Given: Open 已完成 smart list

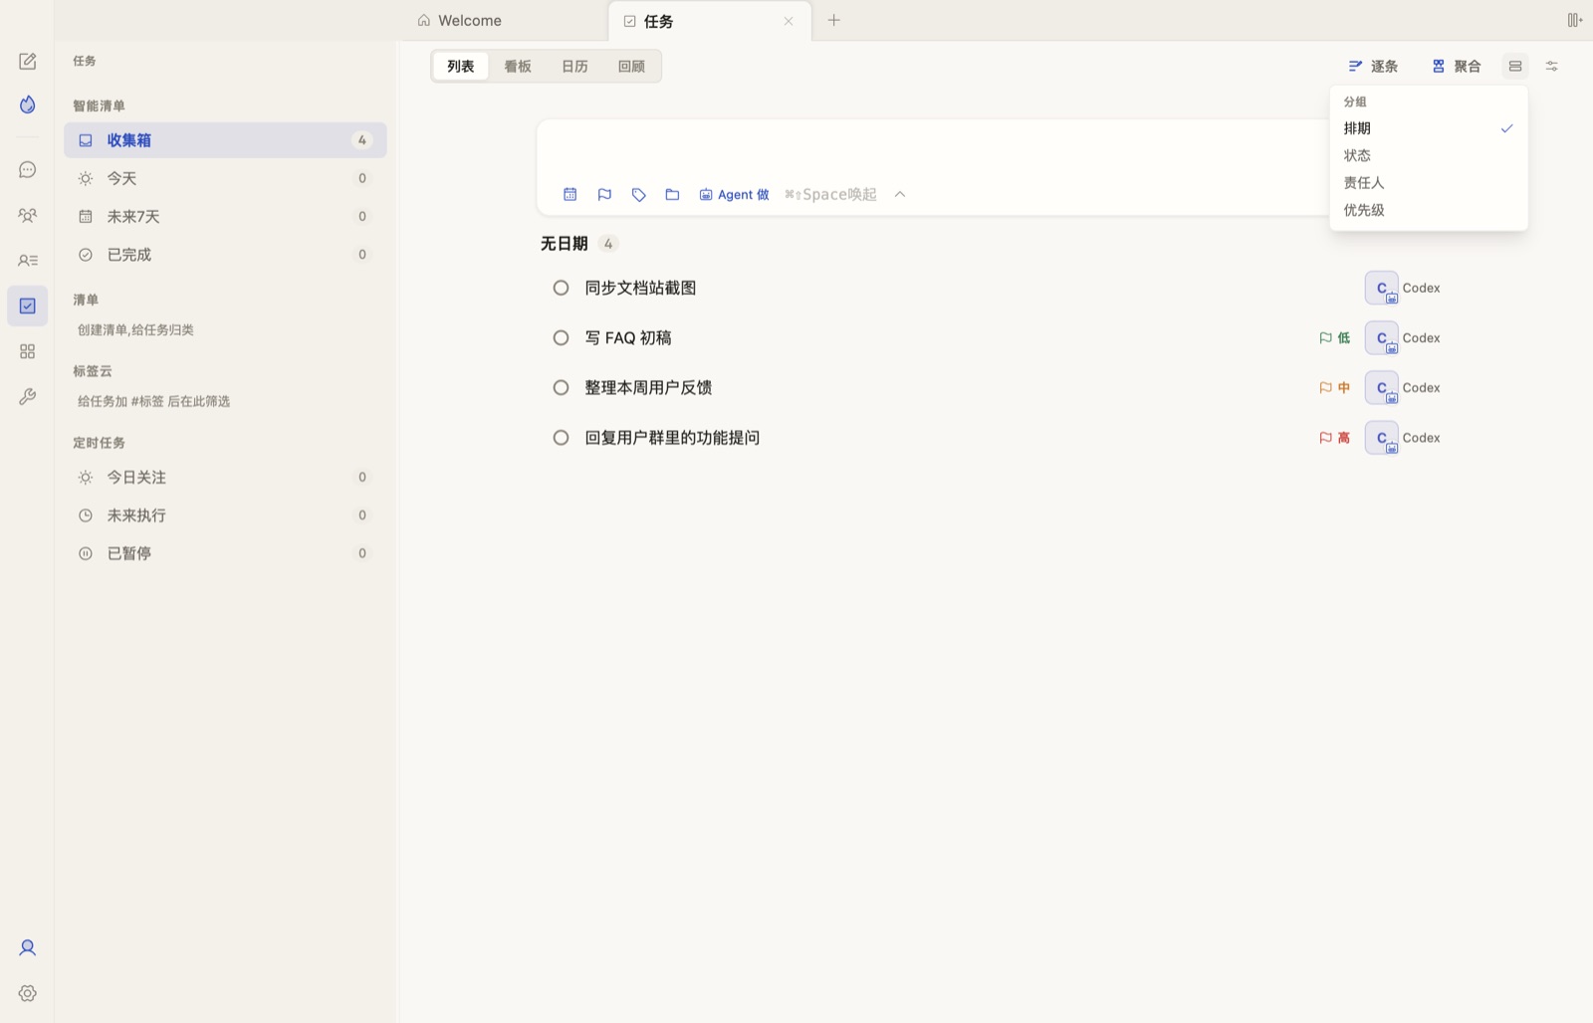Looking at the screenshot, I should pyautogui.click(x=225, y=254).
